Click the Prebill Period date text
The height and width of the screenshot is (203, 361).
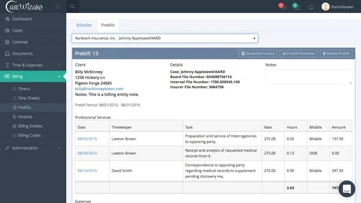click(x=108, y=105)
